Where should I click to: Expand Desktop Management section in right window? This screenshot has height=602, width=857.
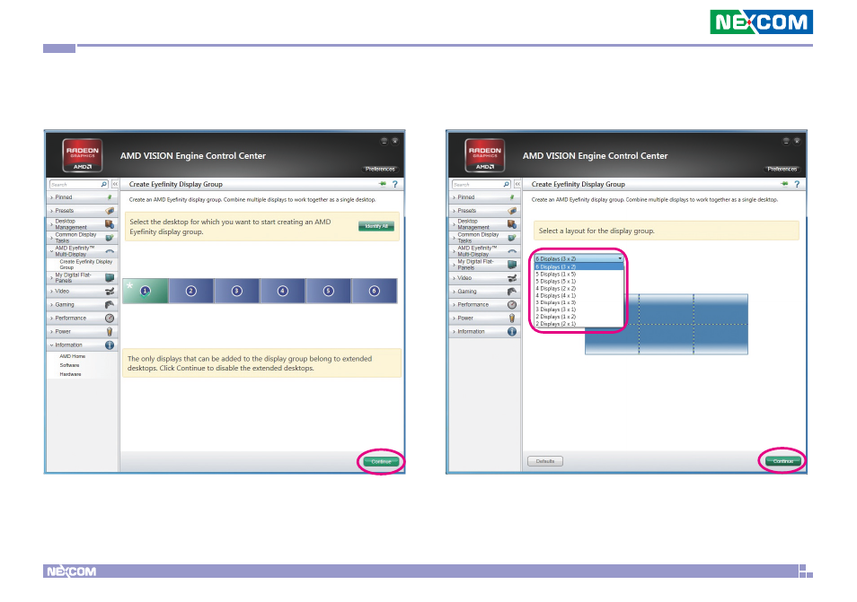[x=454, y=223]
